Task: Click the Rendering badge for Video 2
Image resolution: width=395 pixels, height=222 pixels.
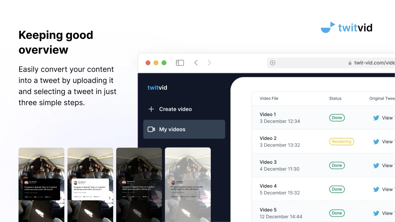Action: pos(342,142)
